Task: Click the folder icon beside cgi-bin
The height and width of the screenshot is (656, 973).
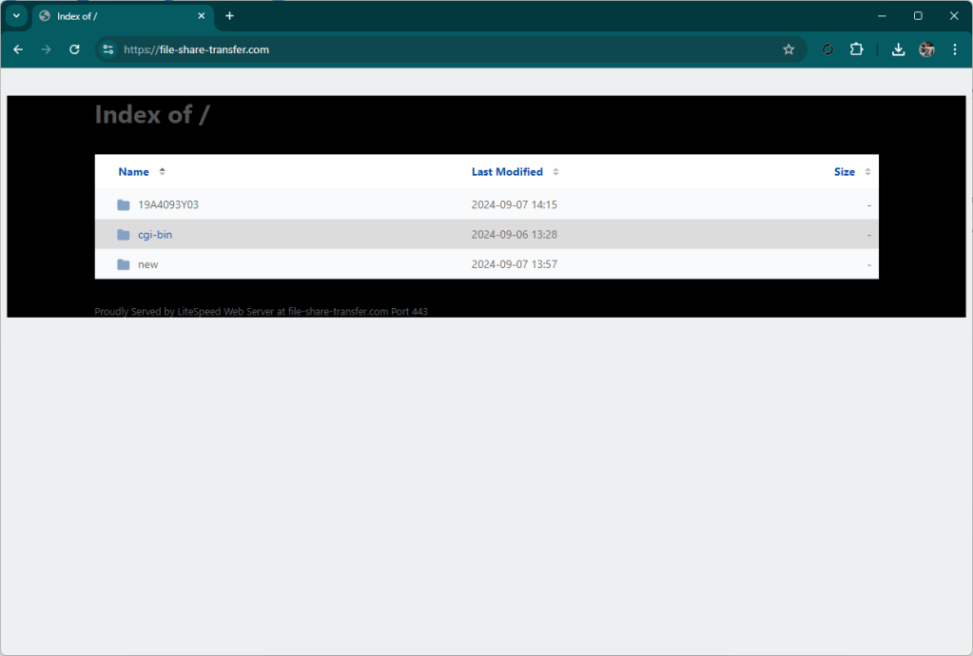Action: point(124,235)
